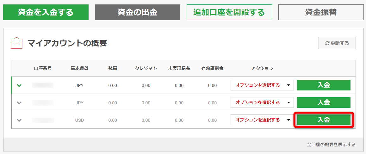Click the 有効証拠金 column header

click(213, 68)
